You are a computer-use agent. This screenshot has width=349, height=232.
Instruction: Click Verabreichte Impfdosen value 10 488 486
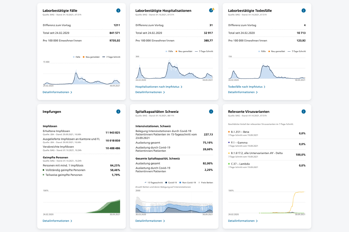(x=113, y=148)
